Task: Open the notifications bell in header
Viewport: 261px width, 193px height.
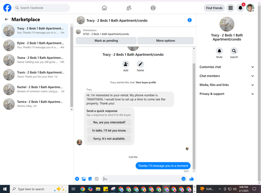Action: pos(240,8)
